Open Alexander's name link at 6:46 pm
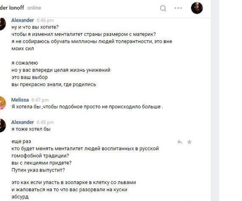 23,20
